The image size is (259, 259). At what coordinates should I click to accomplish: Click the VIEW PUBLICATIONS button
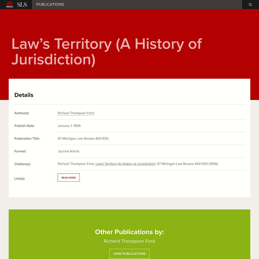[x=129, y=254]
